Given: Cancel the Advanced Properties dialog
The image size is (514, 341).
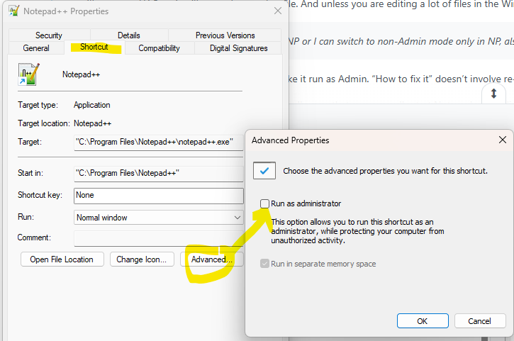Looking at the screenshot, I should [479, 321].
